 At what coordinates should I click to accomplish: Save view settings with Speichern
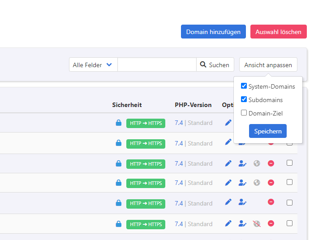pyautogui.click(x=268, y=131)
